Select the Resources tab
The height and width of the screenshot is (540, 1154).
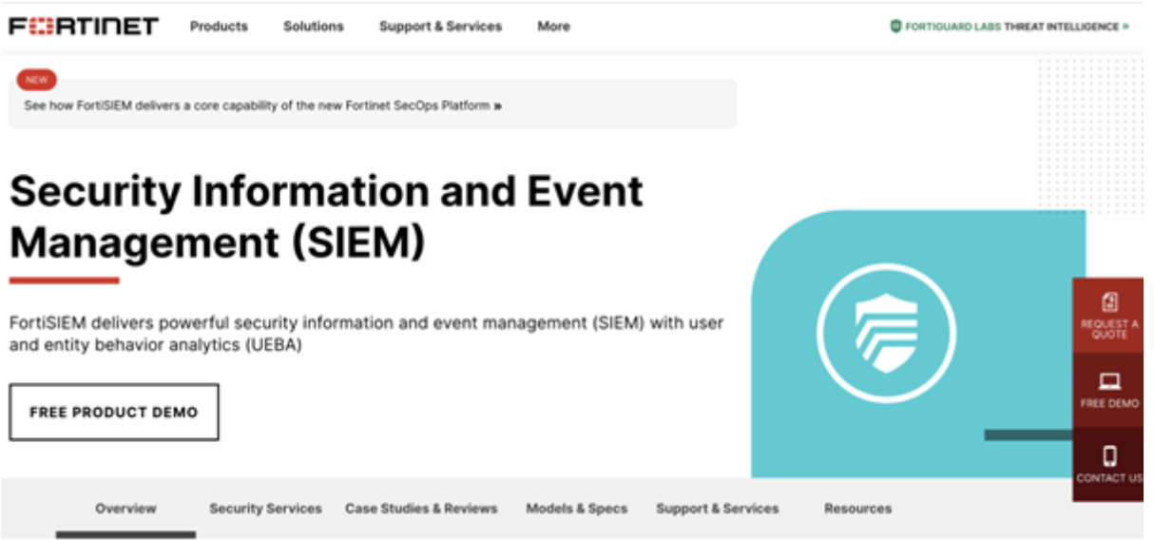(x=857, y=509)
